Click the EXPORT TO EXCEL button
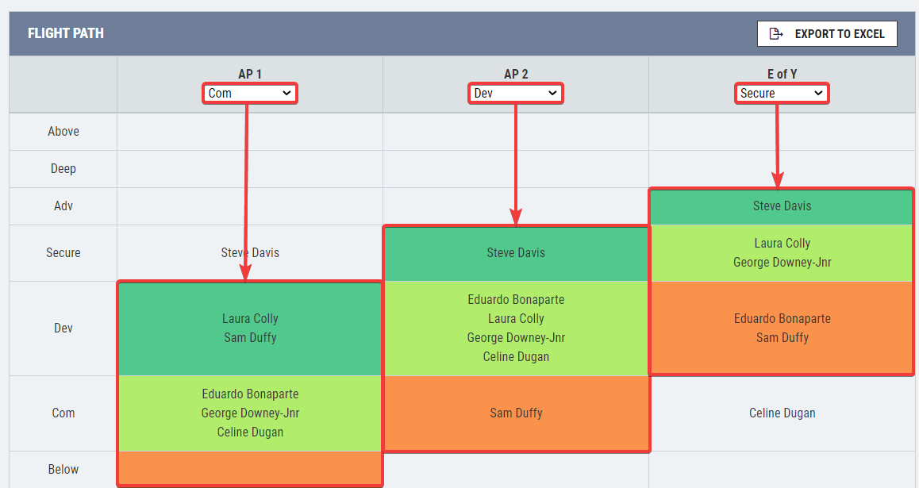The image size is (919, 488). click(x=827, y=34)
